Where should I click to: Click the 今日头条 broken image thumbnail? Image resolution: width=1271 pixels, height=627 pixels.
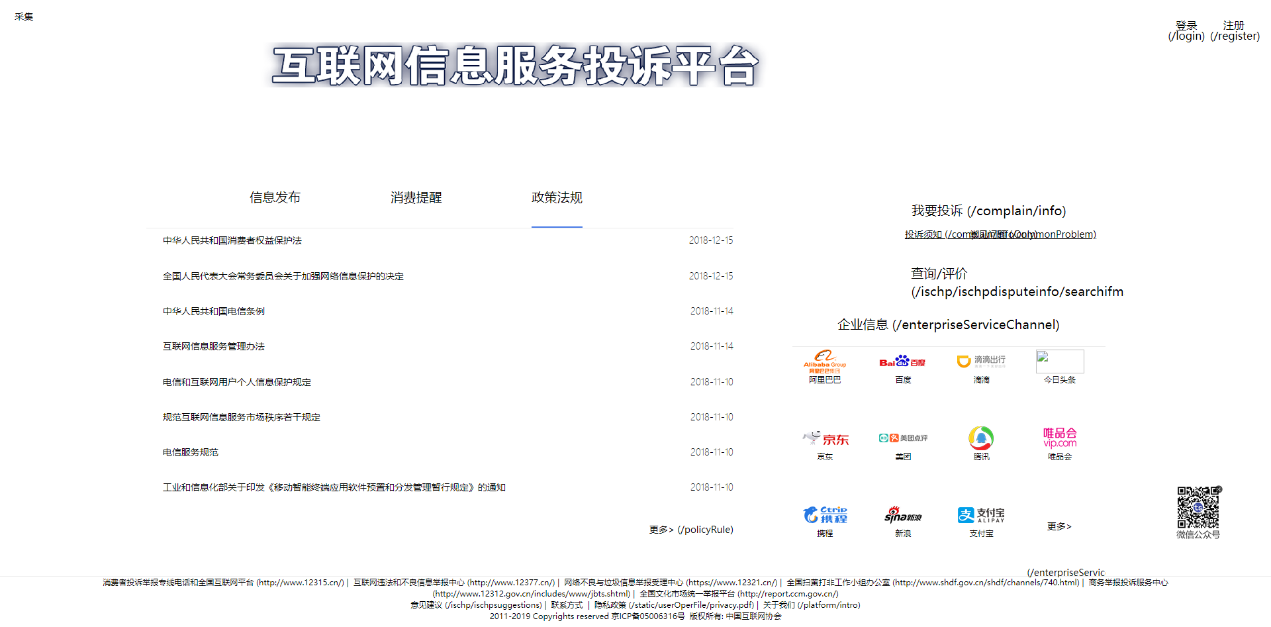pyautogui.click(x=1060, y=362)
